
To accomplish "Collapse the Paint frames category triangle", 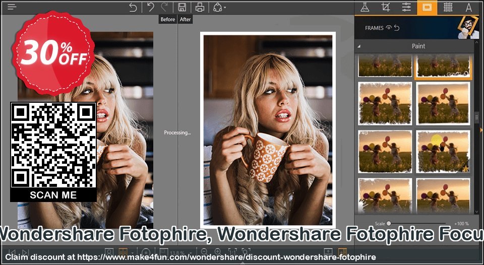I will [x=359, y=46].
